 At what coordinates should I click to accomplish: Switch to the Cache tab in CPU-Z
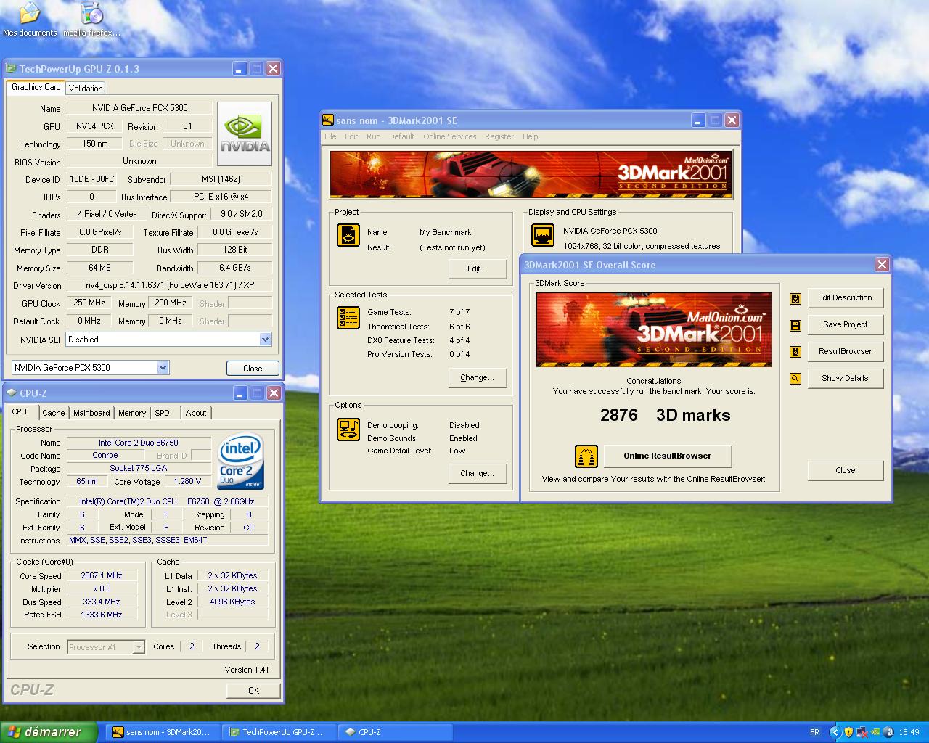tap(53, 413)
